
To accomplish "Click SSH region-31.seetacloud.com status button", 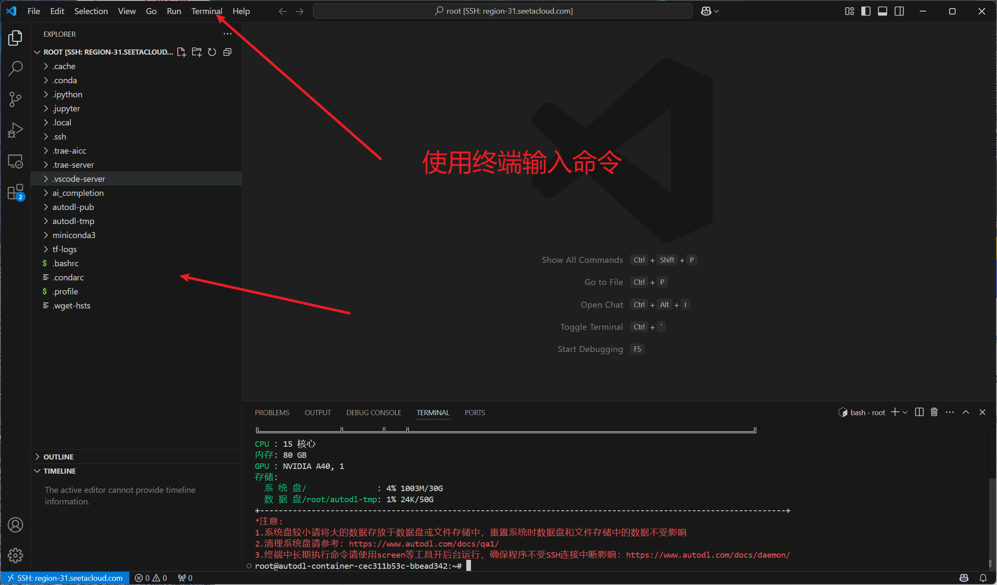I will (65, 578).
